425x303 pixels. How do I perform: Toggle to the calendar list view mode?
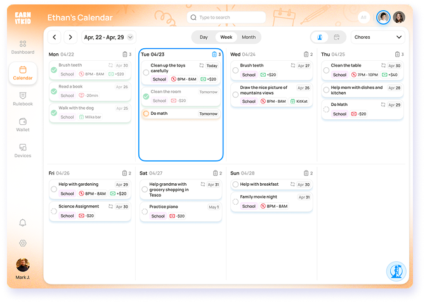point(336,37)
